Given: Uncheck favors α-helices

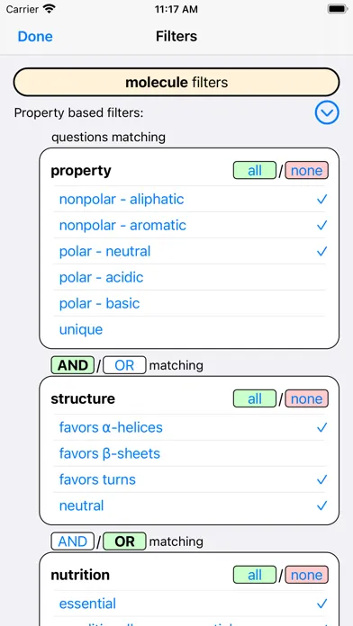Looking at the screenshot, I should coord(189,427).
